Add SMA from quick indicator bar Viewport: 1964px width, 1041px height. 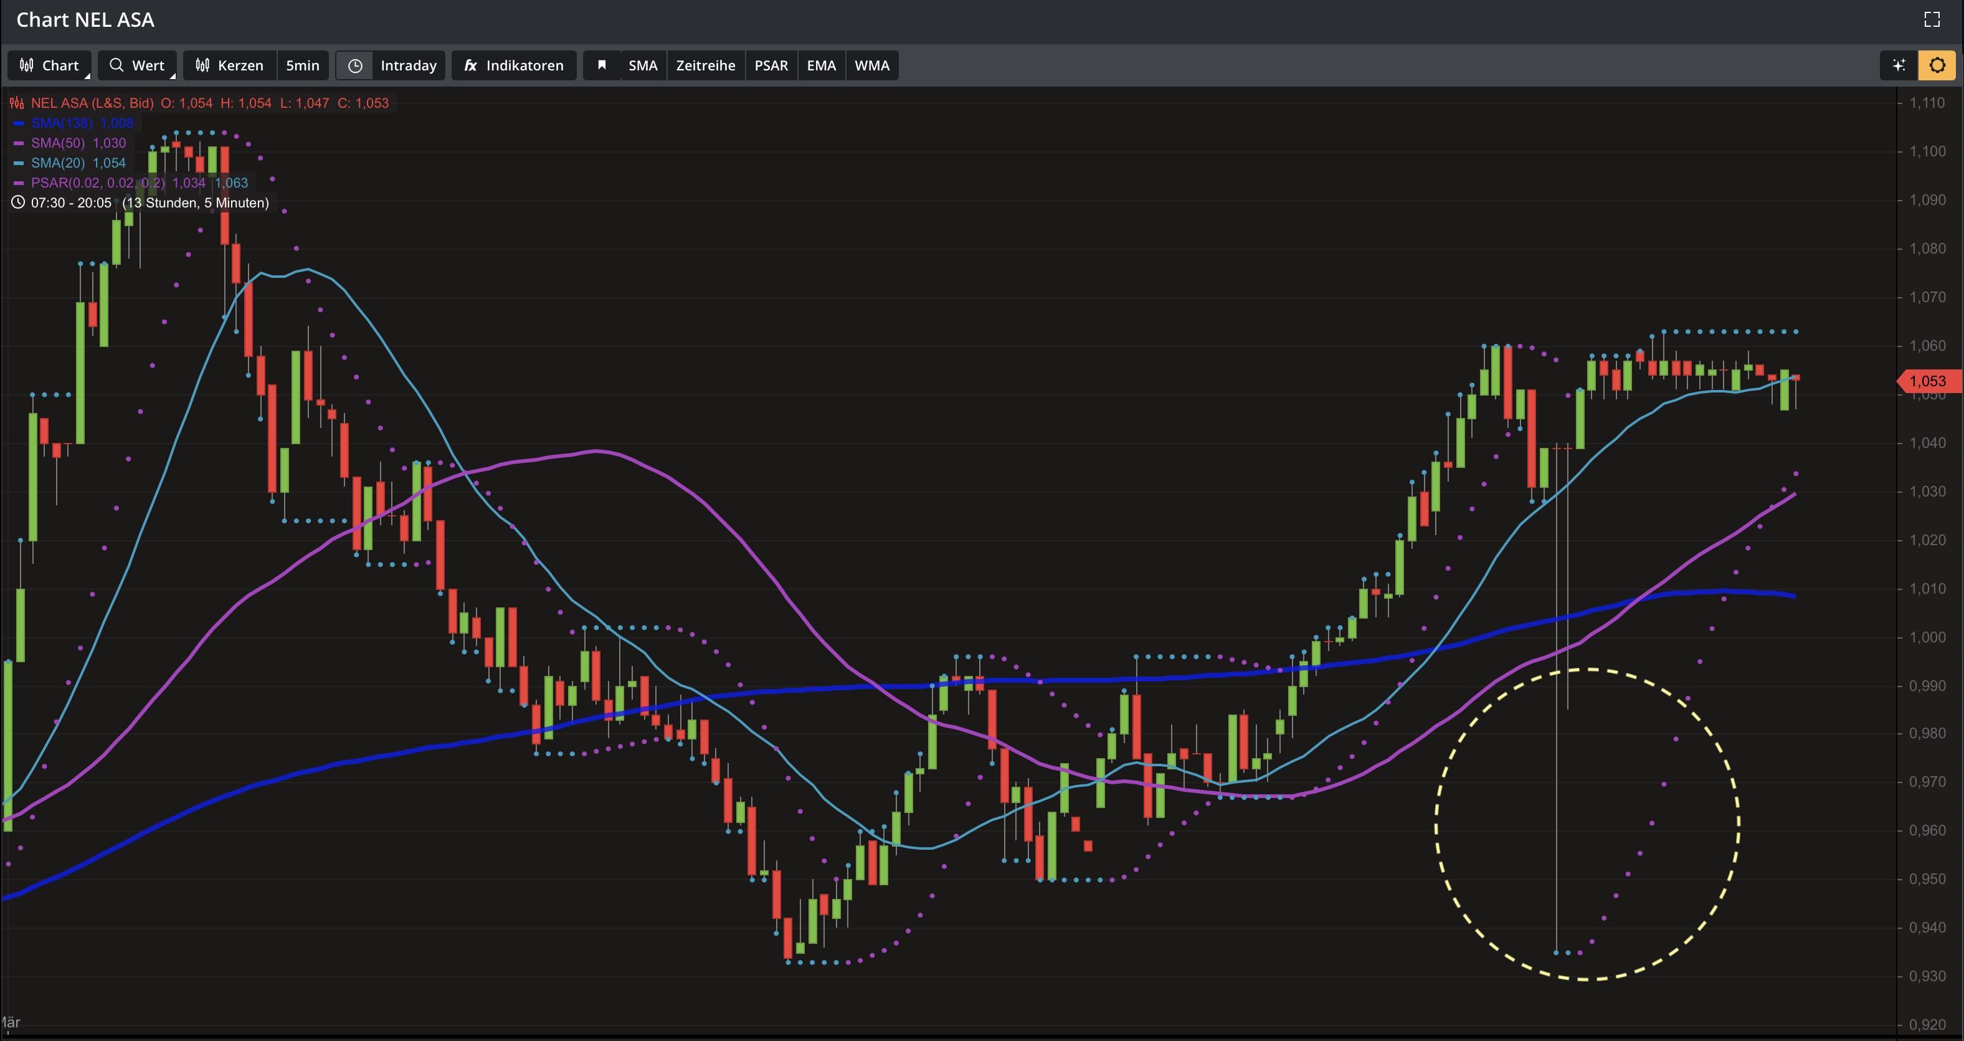(643, 65)
